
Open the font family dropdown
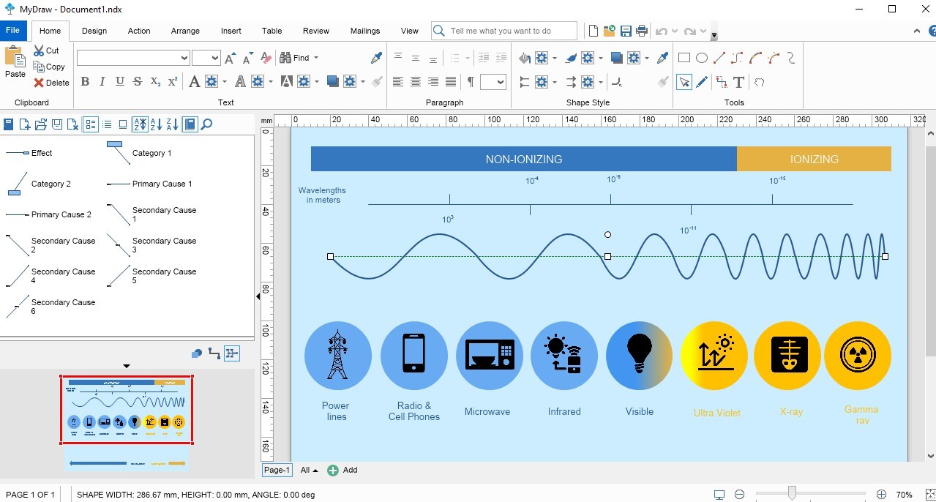point(184,58)
